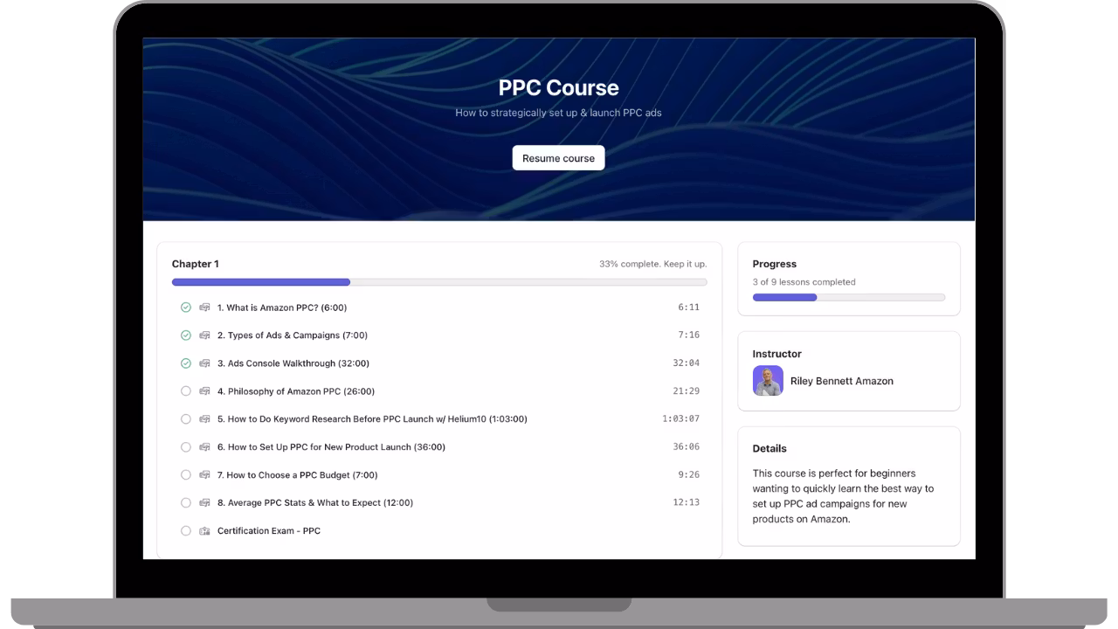The image size is (1118, 629).
Task: Click the Chapter 1 progress bar
Action: [439, 282]
